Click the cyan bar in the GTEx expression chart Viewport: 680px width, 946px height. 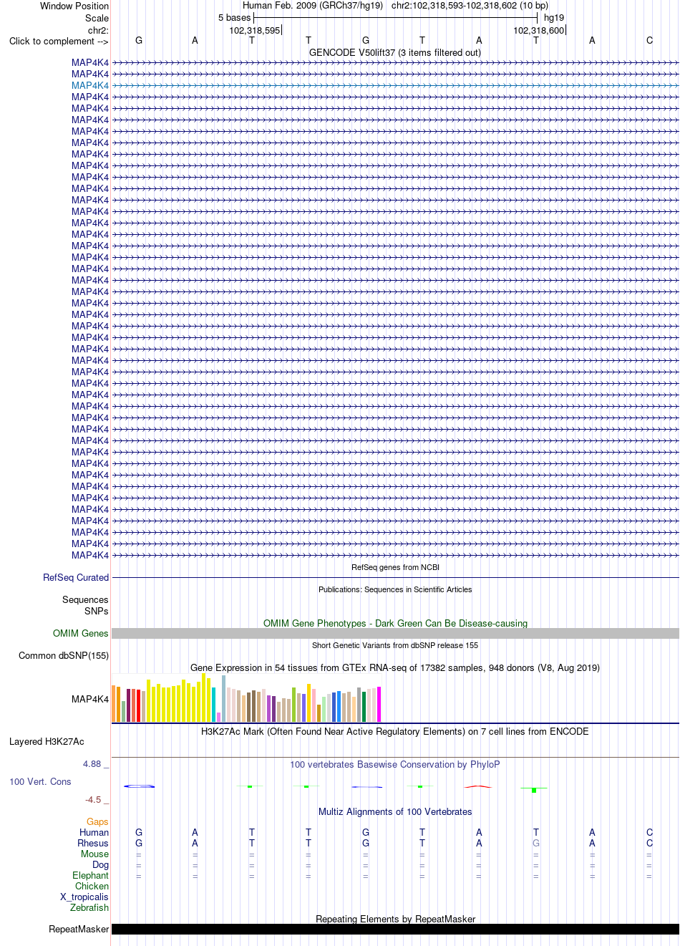(x=213, y=705)
